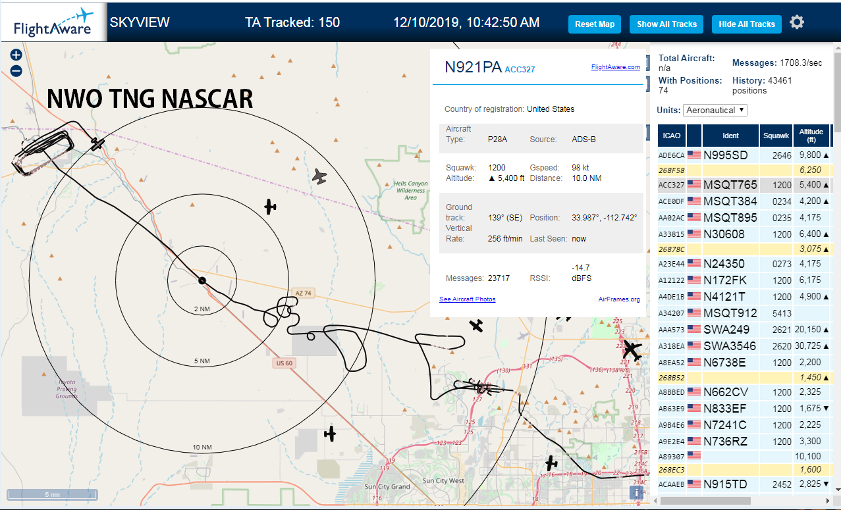Sort the table by the Ident column header
The image size is (841, 510).
[730, 136]
